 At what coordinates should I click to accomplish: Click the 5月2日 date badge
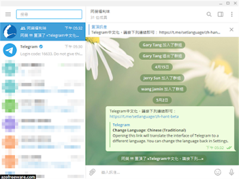(162, 100)
